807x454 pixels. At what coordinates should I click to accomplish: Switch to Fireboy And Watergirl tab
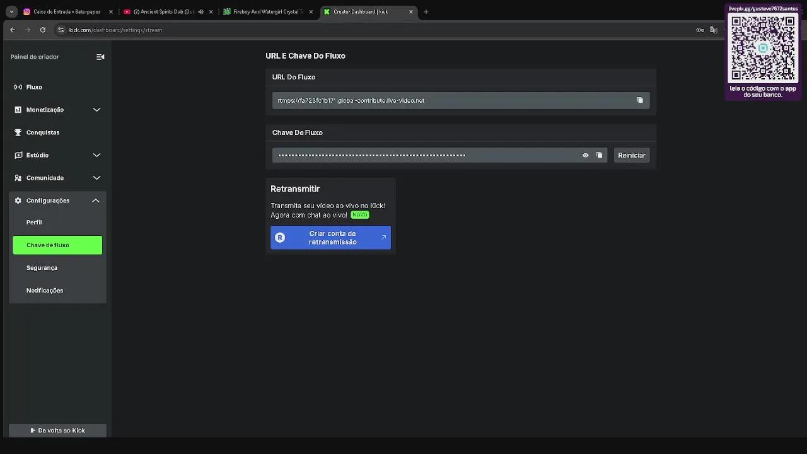point(269,11)
